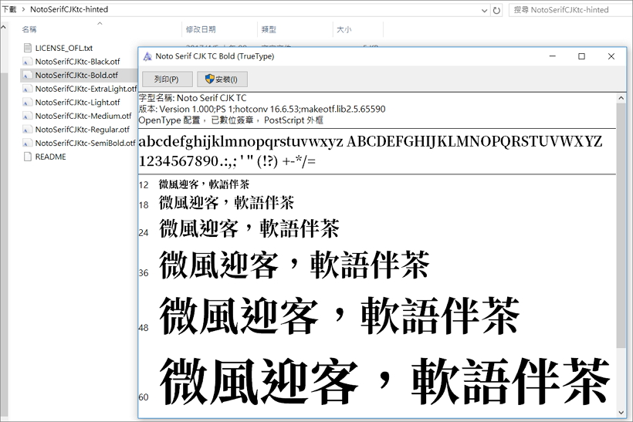The height and width of the screenshot is (422, 633).
Task: Refresh the Explorer folder view
Action: point(497,10)
